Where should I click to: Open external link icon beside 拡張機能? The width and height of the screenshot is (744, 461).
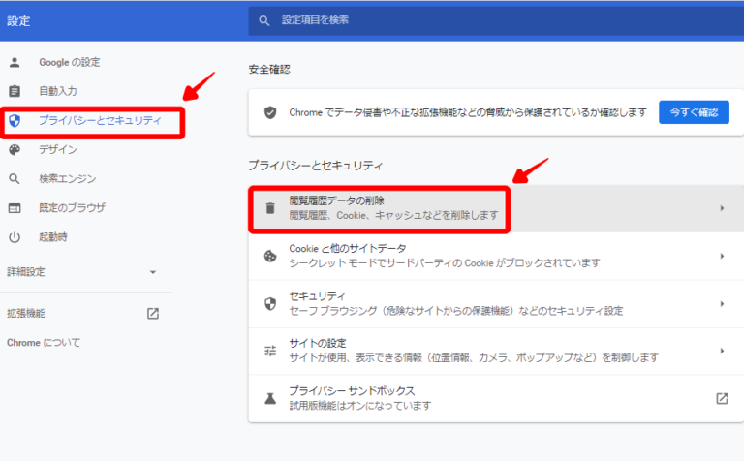pyautogui.click(x=152, y=314)
